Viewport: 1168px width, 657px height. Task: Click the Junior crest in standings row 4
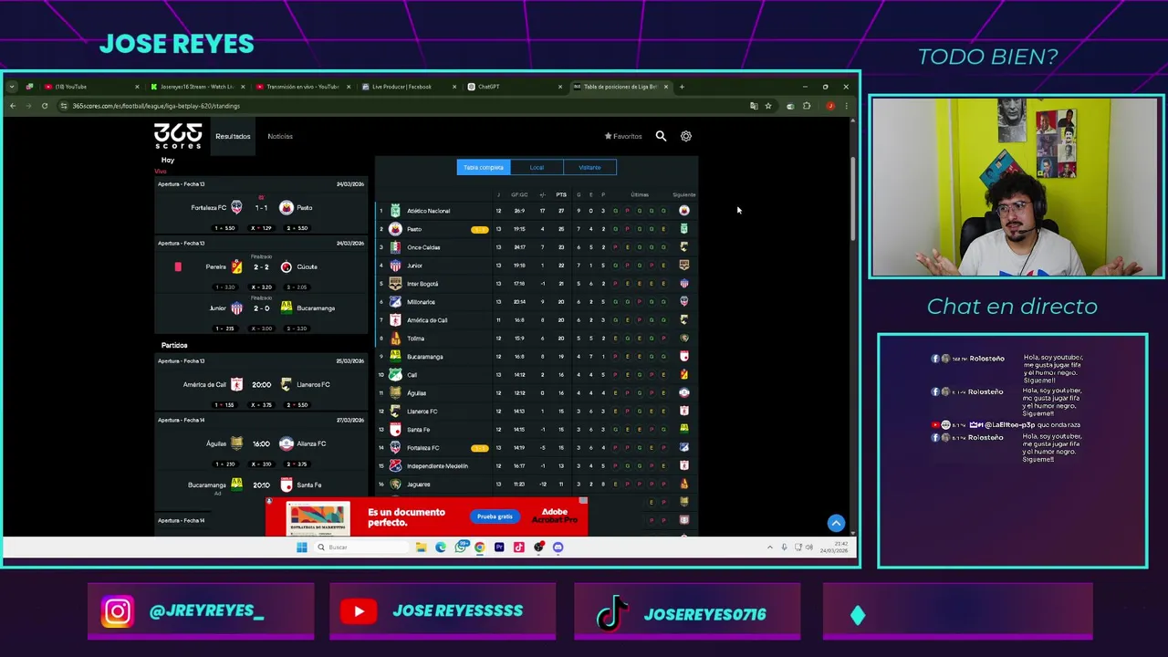[x=395, y=266]
